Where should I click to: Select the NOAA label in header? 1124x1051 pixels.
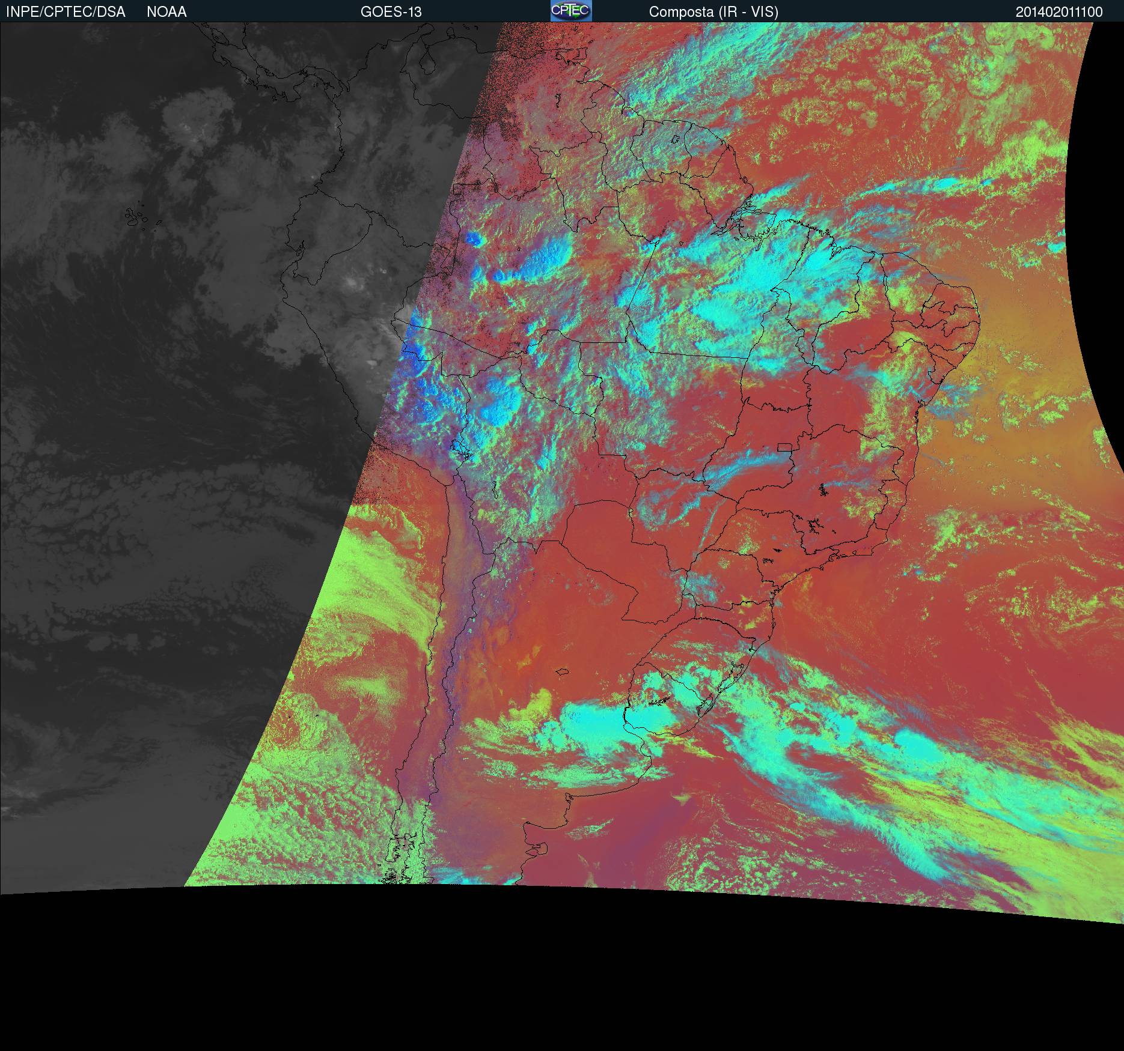[x=166, y=12]
